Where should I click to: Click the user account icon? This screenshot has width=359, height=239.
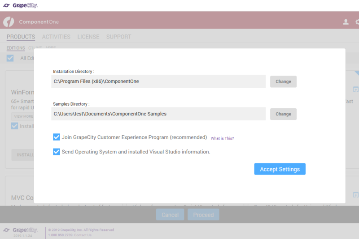(346, 22)
